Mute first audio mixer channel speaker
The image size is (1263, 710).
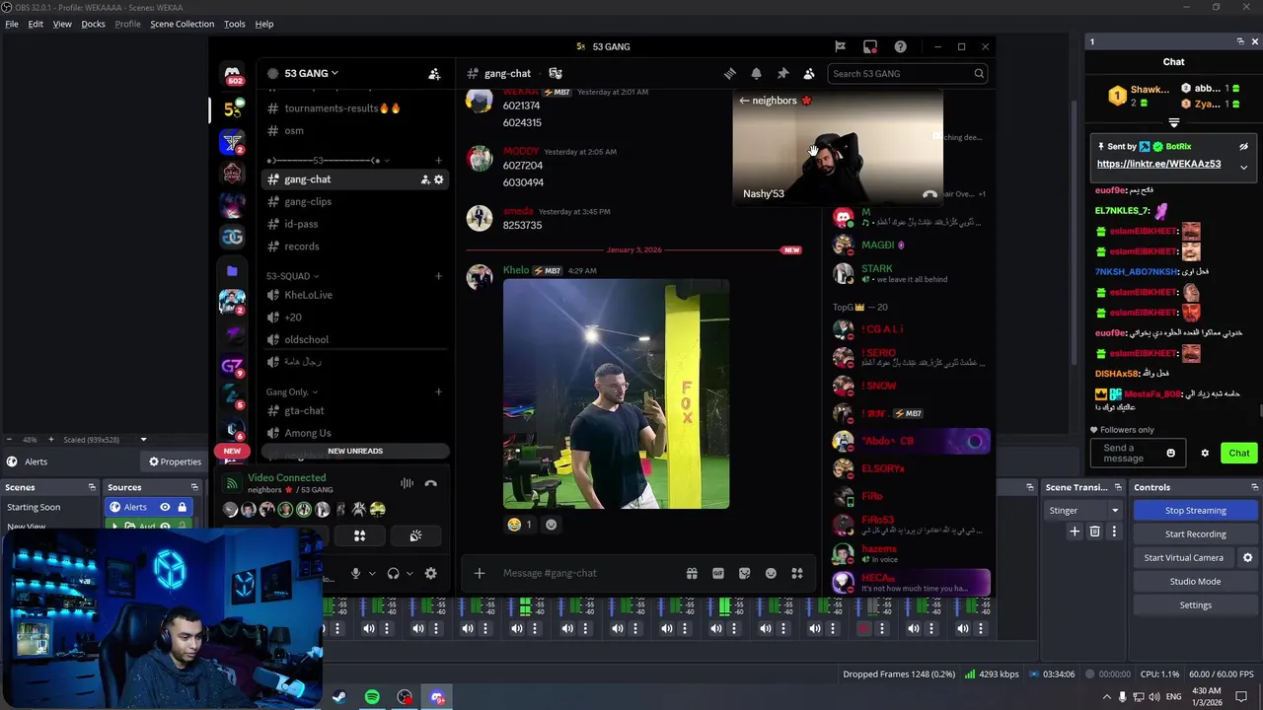click(369, 628)
